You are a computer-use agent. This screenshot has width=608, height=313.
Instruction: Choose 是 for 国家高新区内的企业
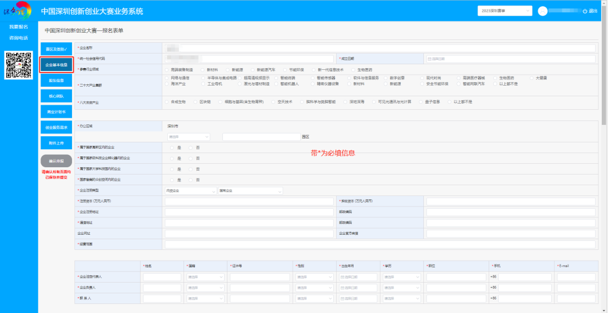(x=172, y=147)
